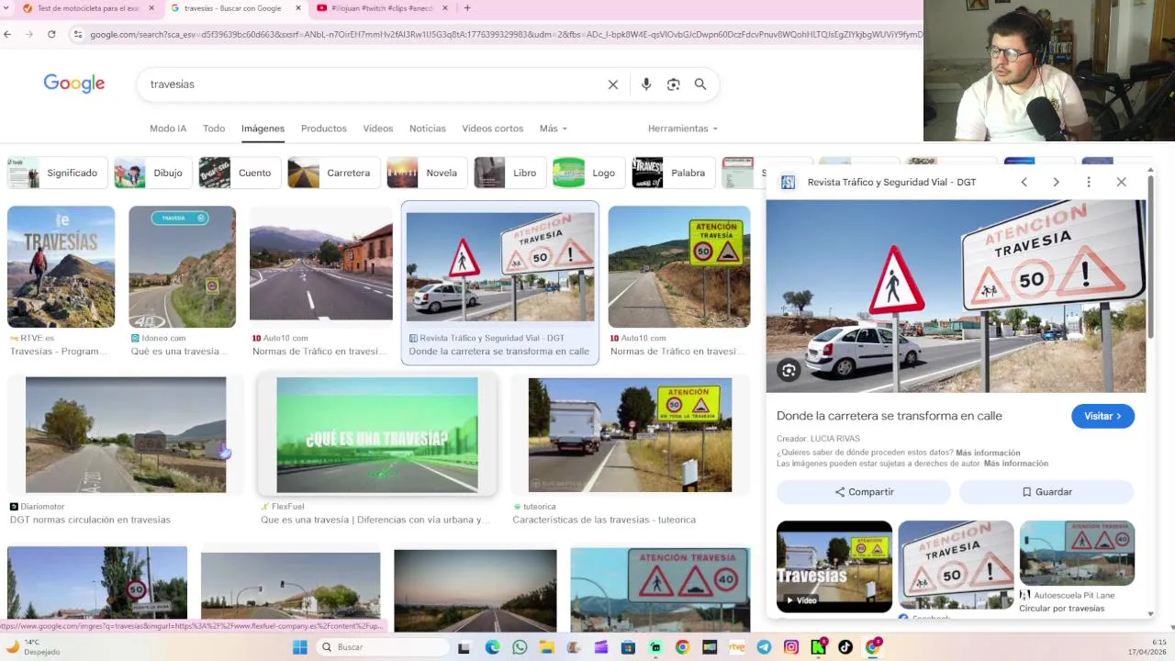The image size is (1175, 661).
Task: Open the related 'Travesías' video thumbnail
Action: [834, 566]
